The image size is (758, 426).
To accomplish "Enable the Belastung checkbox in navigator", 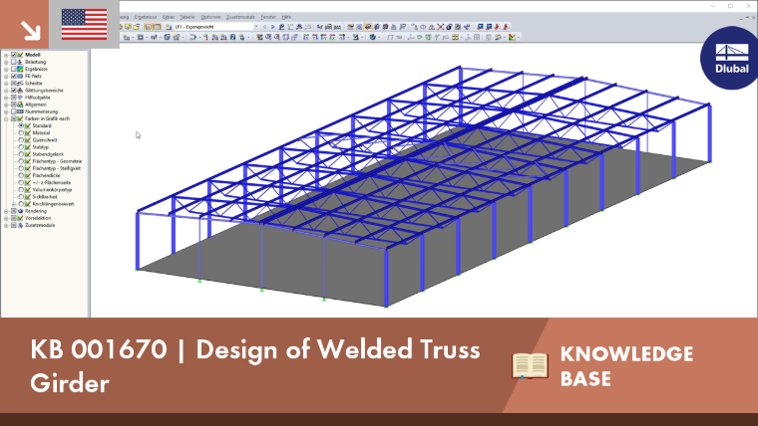I will coord(14,62).
